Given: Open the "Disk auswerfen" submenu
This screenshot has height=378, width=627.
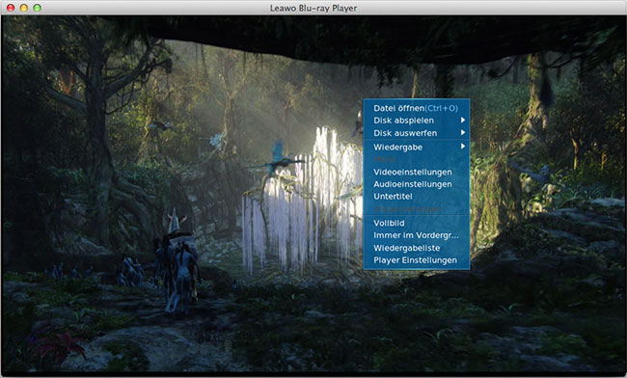Looking at the screenshot, I should pyautogui.click(x=417, y=133).
